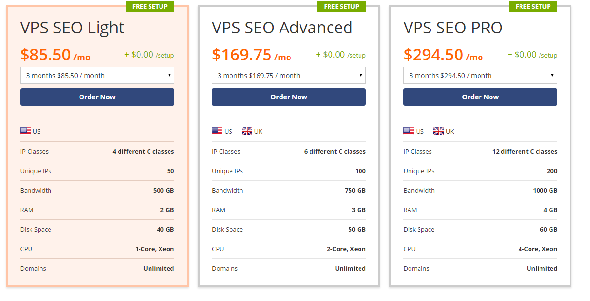Order the VPS SEO PRO plan

(480, 97)
